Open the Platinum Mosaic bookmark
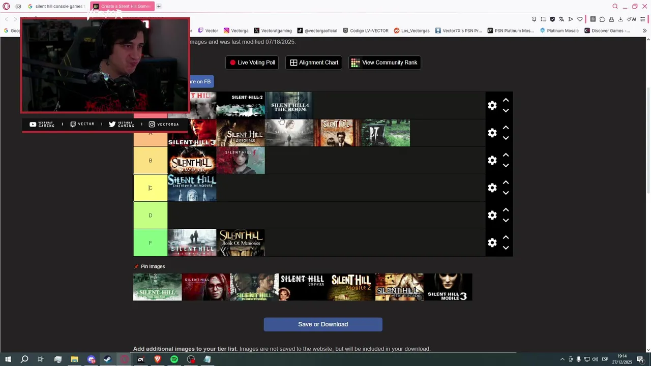Viewport: 651px width, 366px height. coord(558,30)
